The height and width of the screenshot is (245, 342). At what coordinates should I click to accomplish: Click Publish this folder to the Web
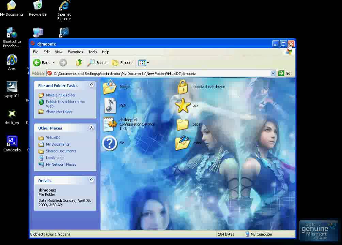coord(65,104)
